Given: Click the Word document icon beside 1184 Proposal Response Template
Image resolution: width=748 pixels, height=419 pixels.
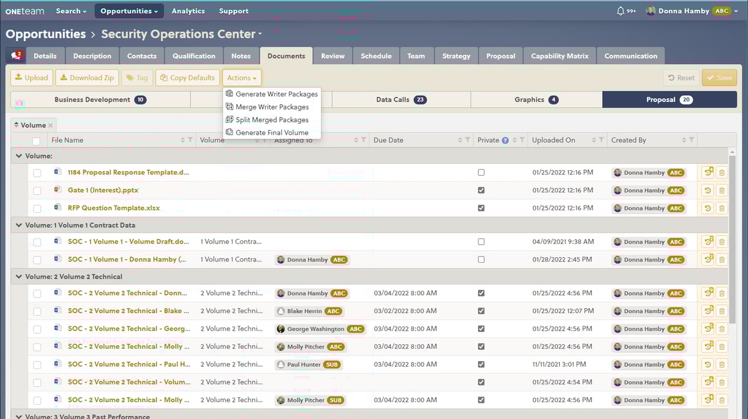Looking at the screenshot, I should click(57, 172).
